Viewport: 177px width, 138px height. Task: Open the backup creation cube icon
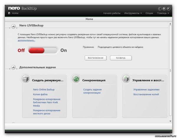tap(26, 79)
